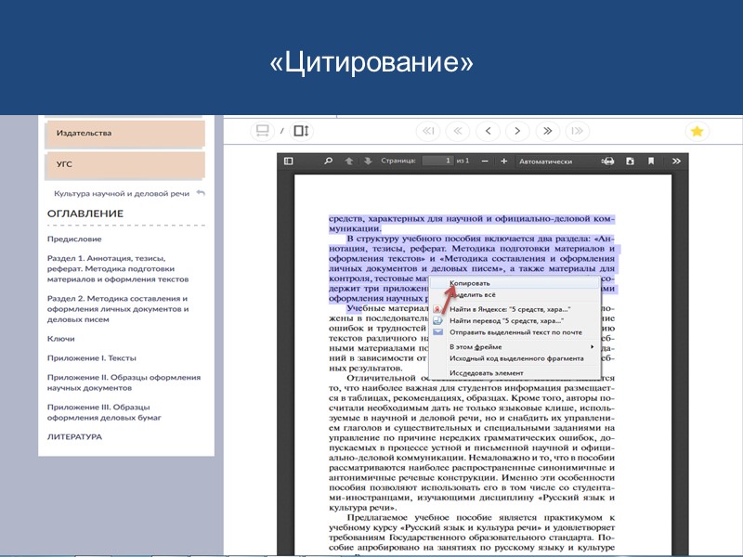This screenshot has height=557, width=743.
Task: Download the document from PDF toolbar
Action: coord(630,161)
